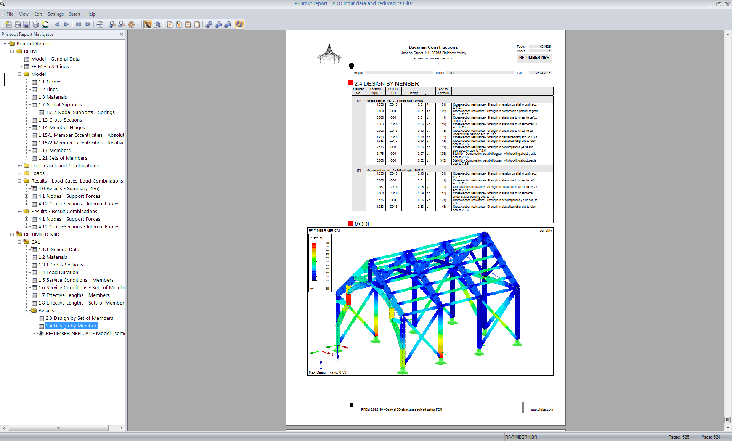Select the 2.4 Design by Member tree item

coord(71,326)
